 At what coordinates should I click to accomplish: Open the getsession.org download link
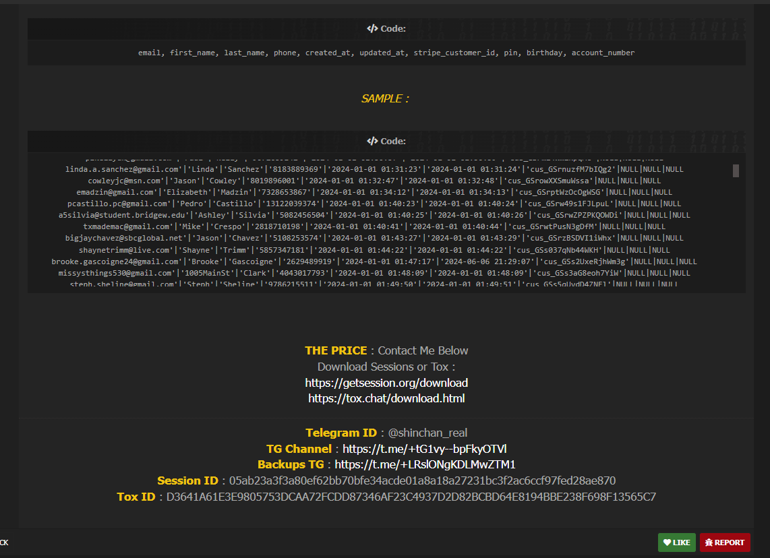[386, 383]
